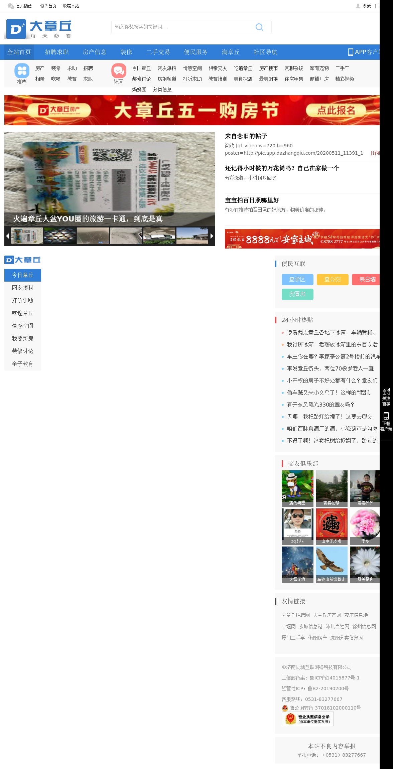Open friendly link 徐州信息网
This screenshot has width=393, height=769.
364,627
